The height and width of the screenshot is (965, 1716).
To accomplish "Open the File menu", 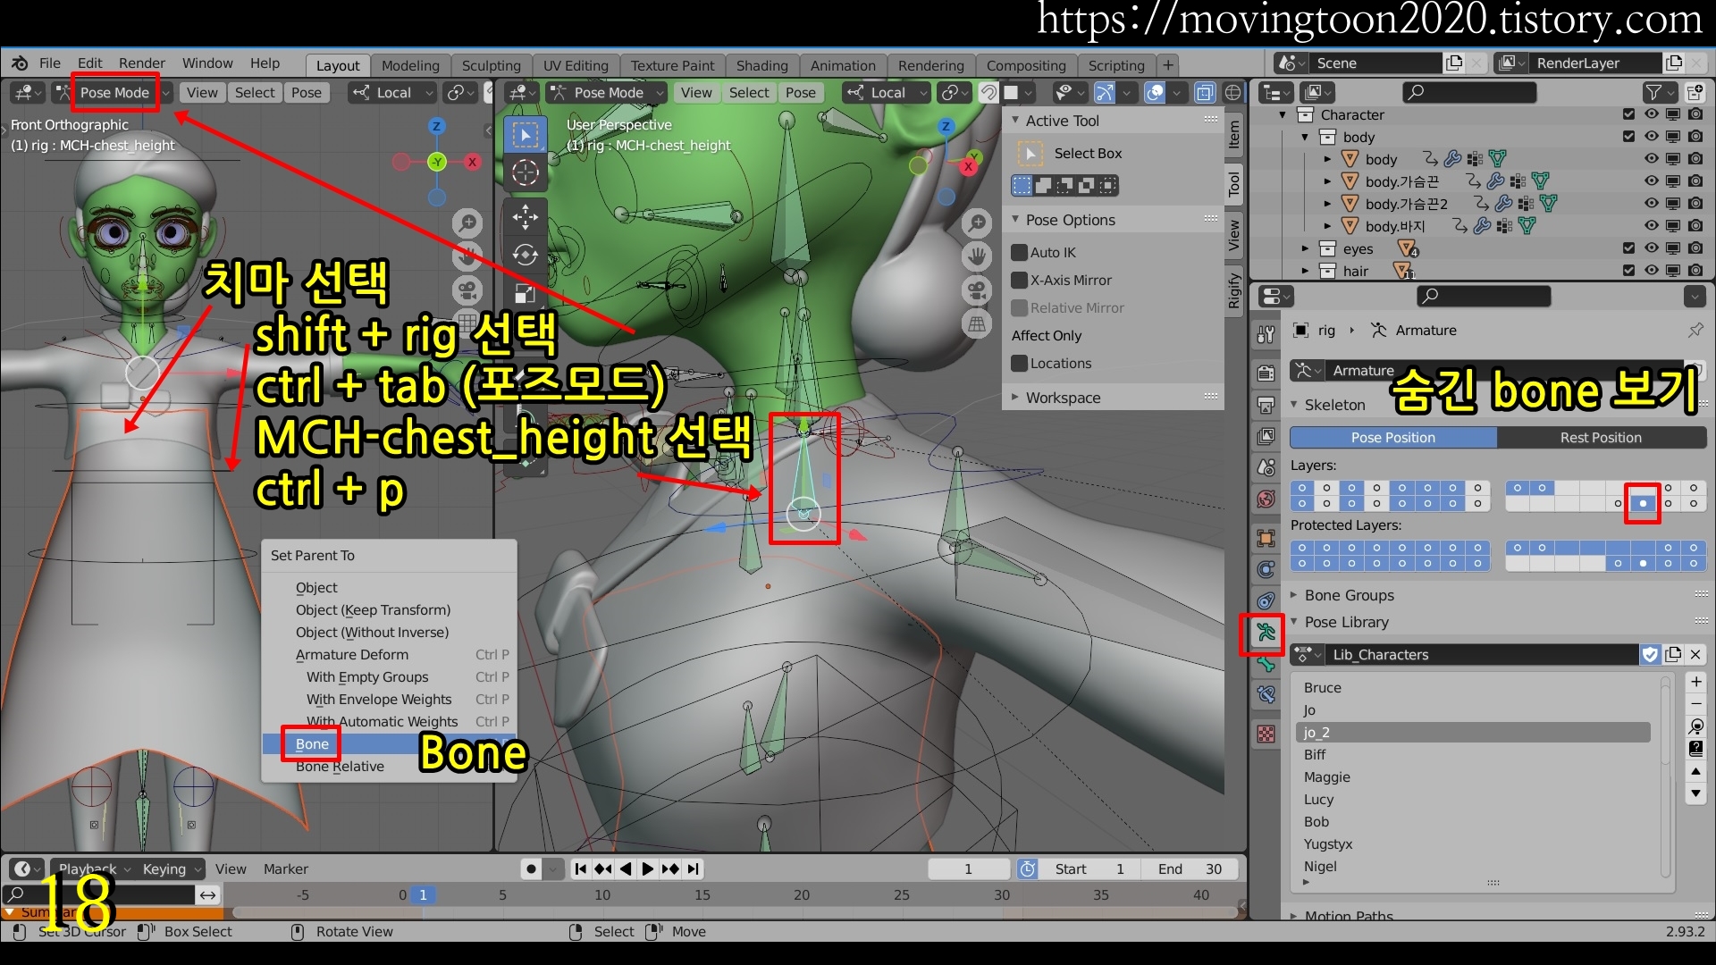I will (50, 63).
